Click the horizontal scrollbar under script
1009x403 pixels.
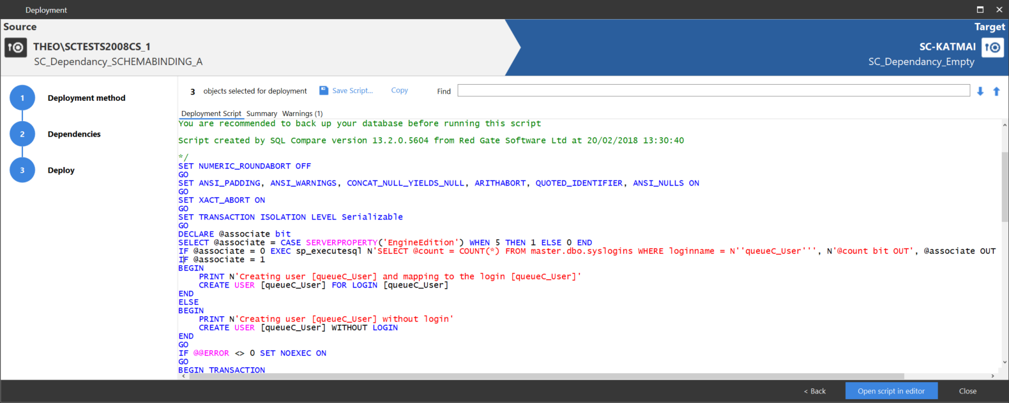[543, 376]
